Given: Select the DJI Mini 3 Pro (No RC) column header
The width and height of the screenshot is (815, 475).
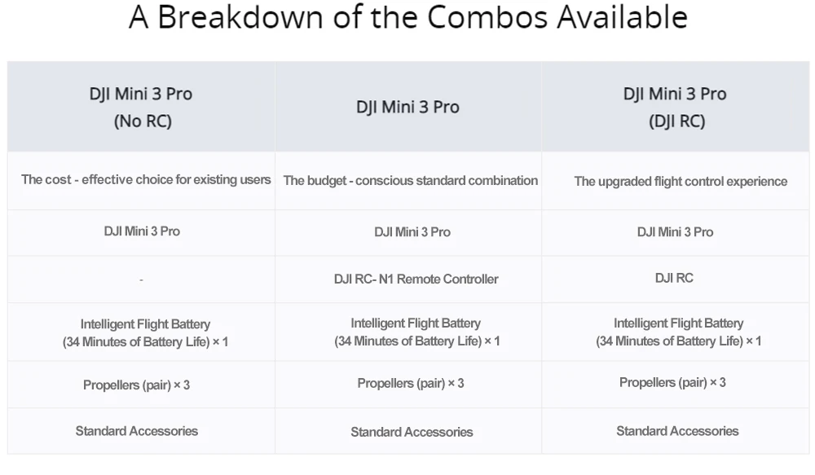Looking at the screenshot, I should (x=141, y=107).
